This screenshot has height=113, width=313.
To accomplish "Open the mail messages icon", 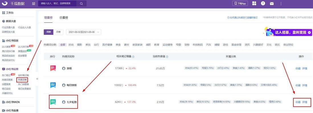I will point(272,4).
